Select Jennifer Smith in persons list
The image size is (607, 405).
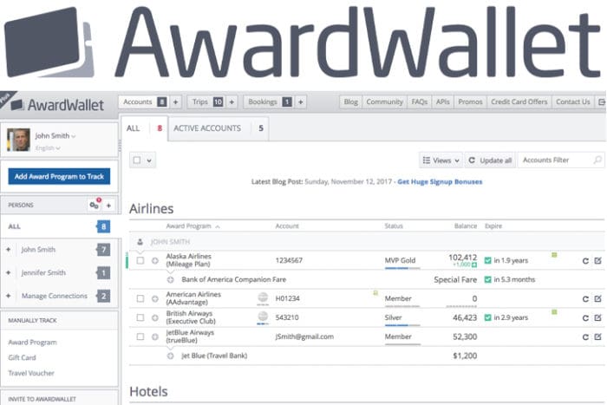coord(43,272)
